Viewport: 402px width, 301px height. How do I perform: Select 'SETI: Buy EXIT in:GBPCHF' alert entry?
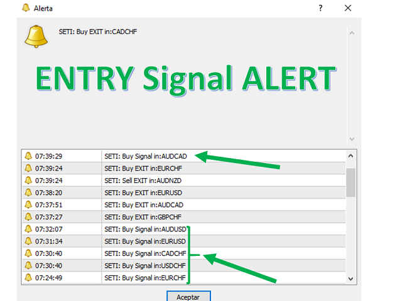[143, 217]
